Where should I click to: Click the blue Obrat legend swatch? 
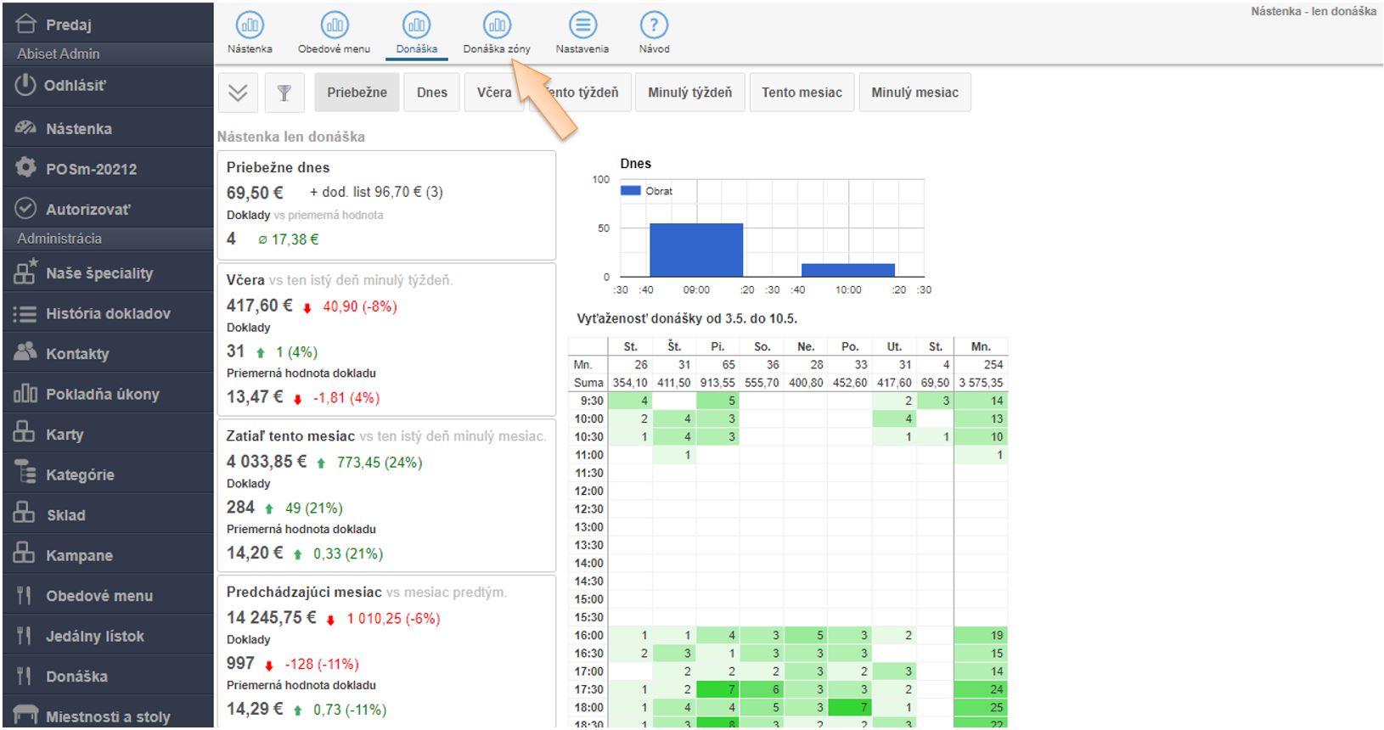pos(630,191)
